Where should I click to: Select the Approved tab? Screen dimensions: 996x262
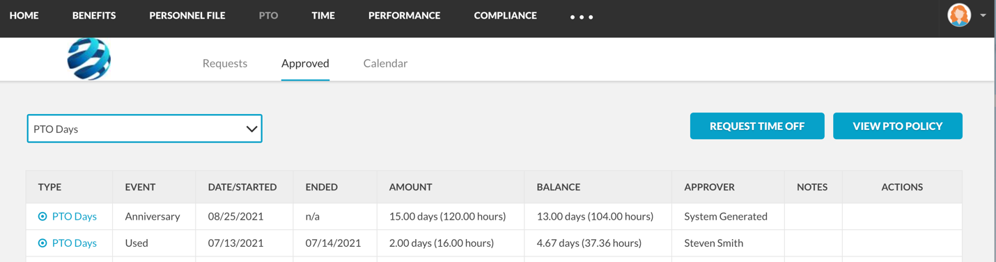click(x=305, y=63)
